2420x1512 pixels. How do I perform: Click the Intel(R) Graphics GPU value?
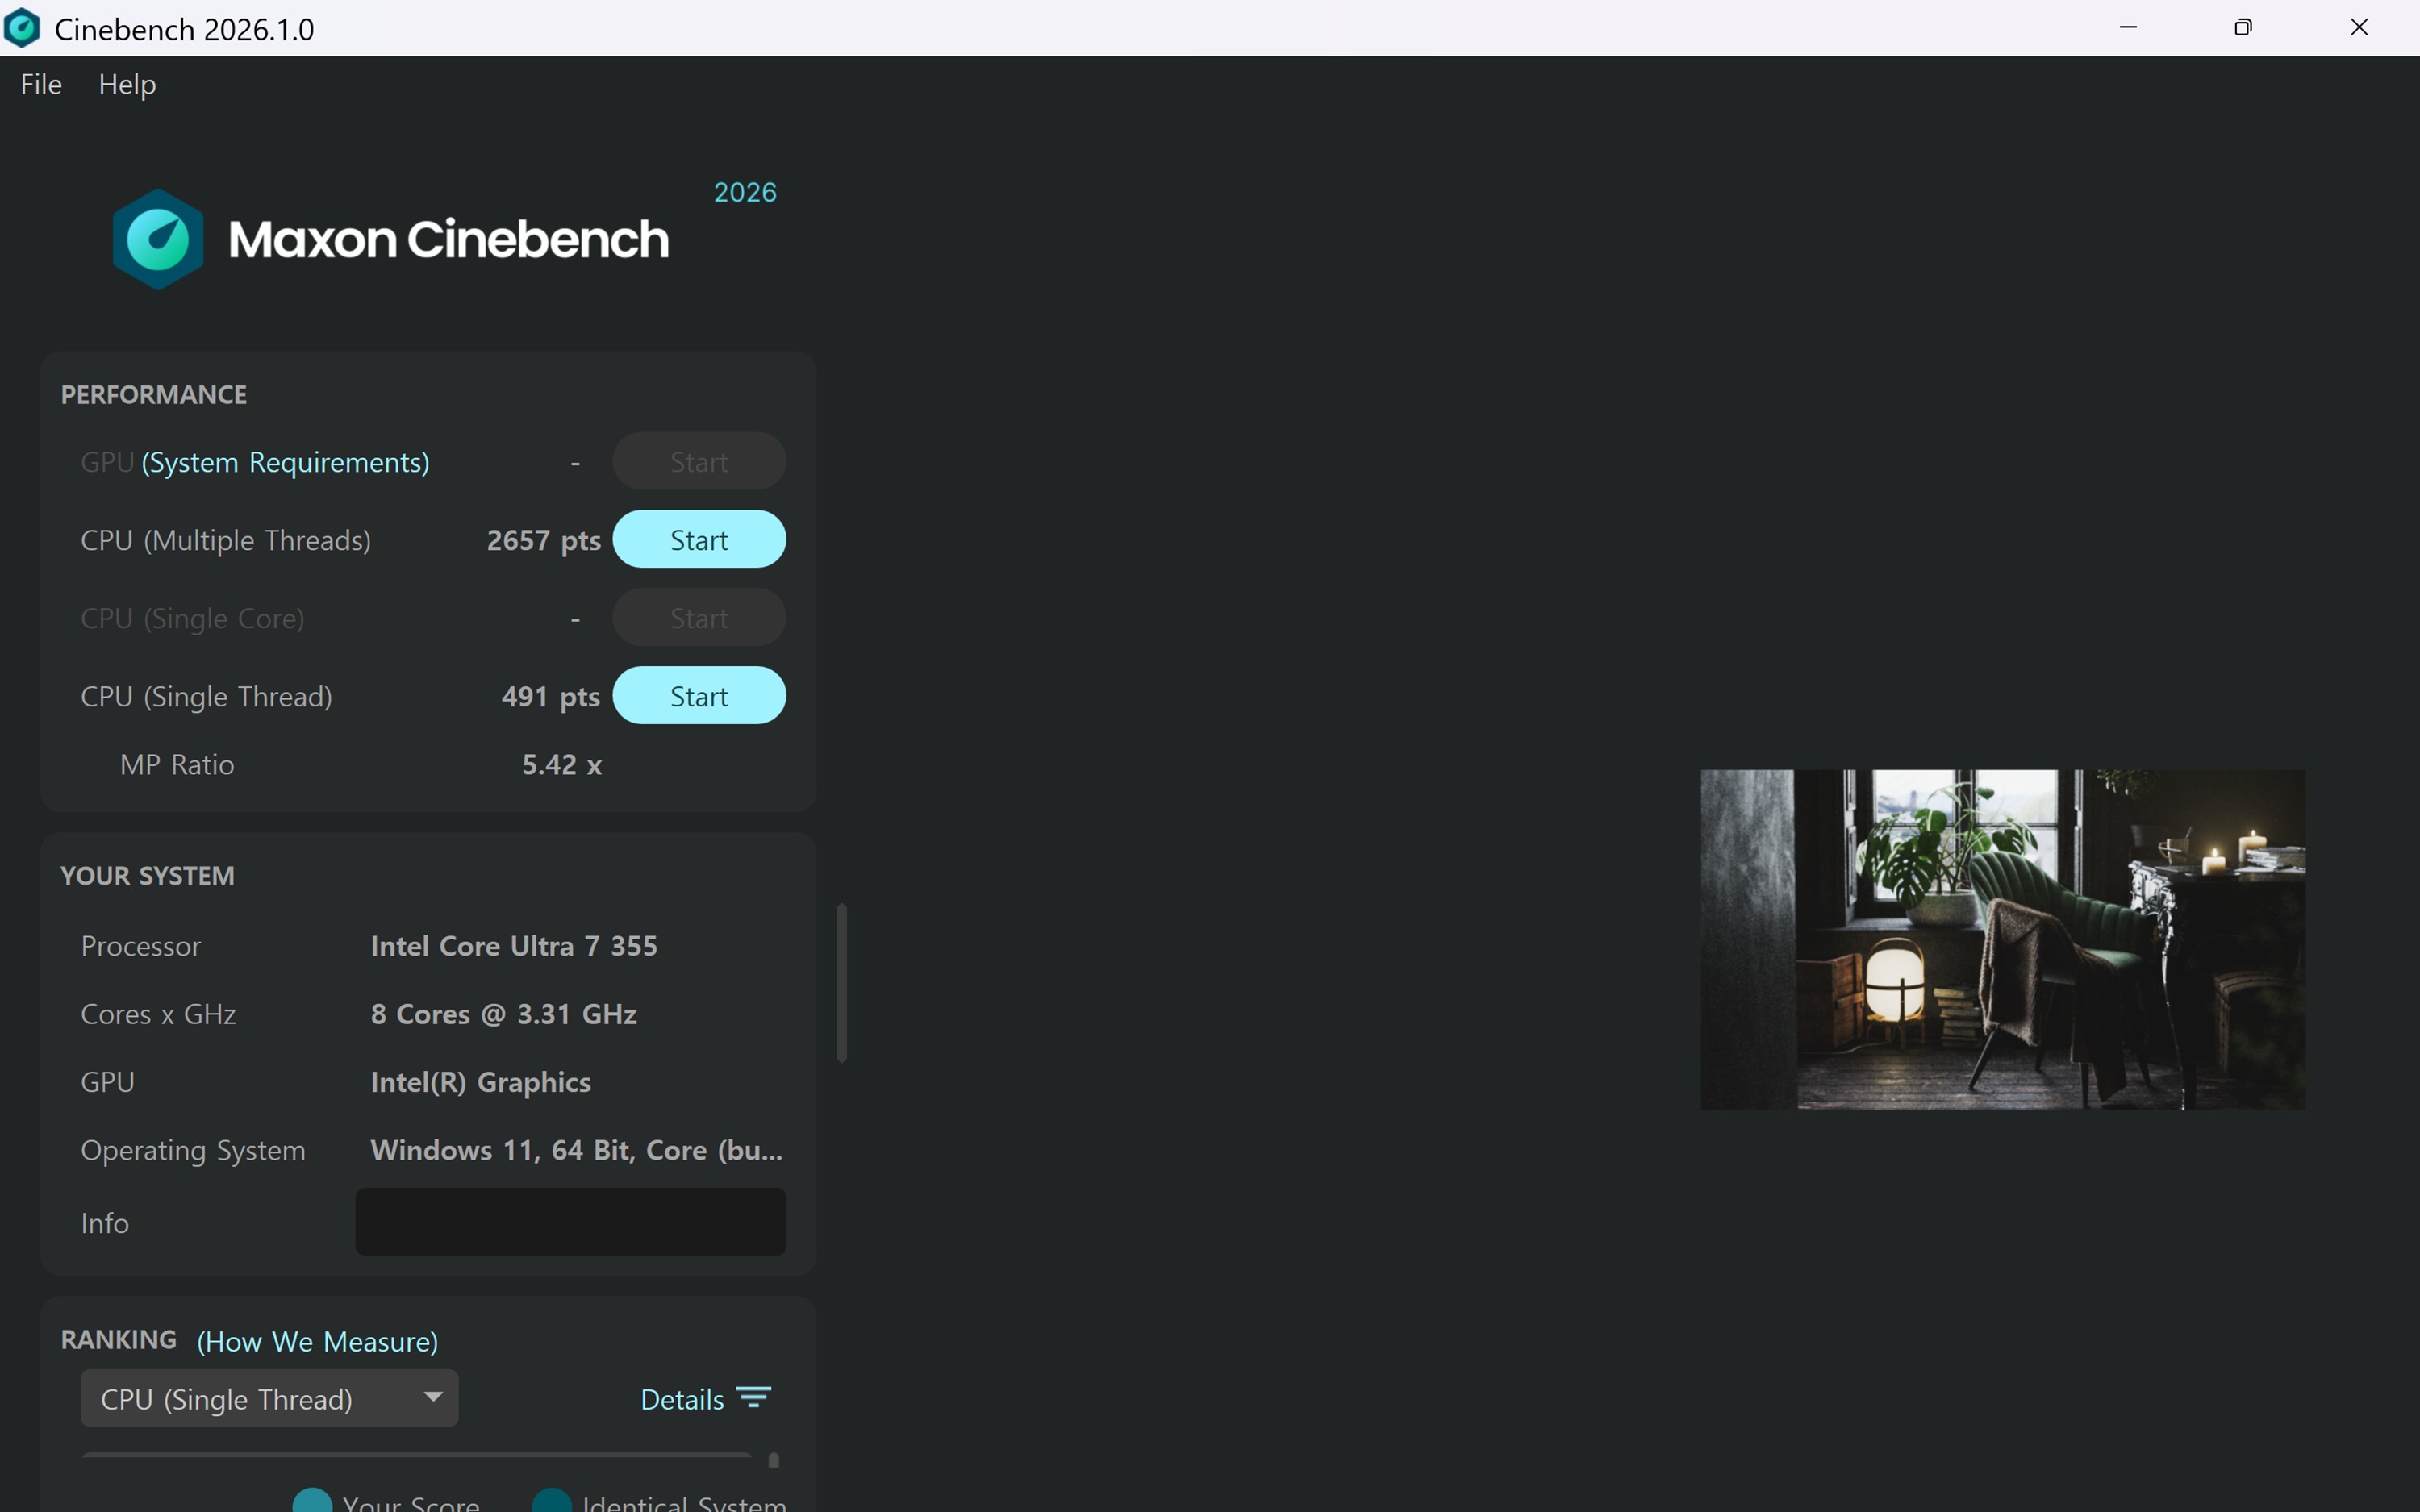coord(480,1082)
